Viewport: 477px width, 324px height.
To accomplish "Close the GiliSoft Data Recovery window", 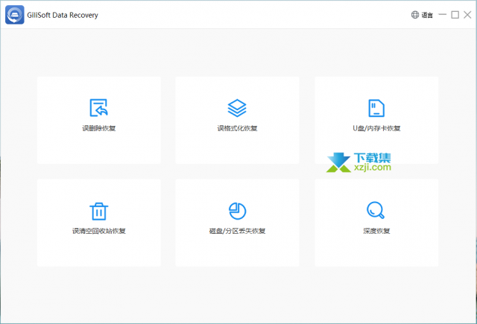I will click(467, 15).
